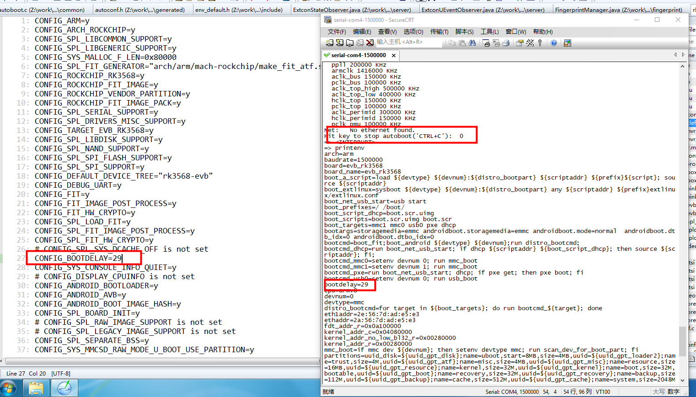Open Session Options via its toolbar icon
Viewport: 696px width, 397px height.
520,42
